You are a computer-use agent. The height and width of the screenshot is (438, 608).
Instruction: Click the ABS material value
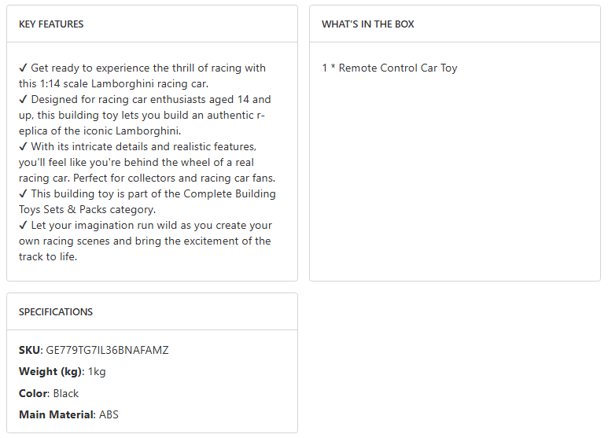pos(109,414)
